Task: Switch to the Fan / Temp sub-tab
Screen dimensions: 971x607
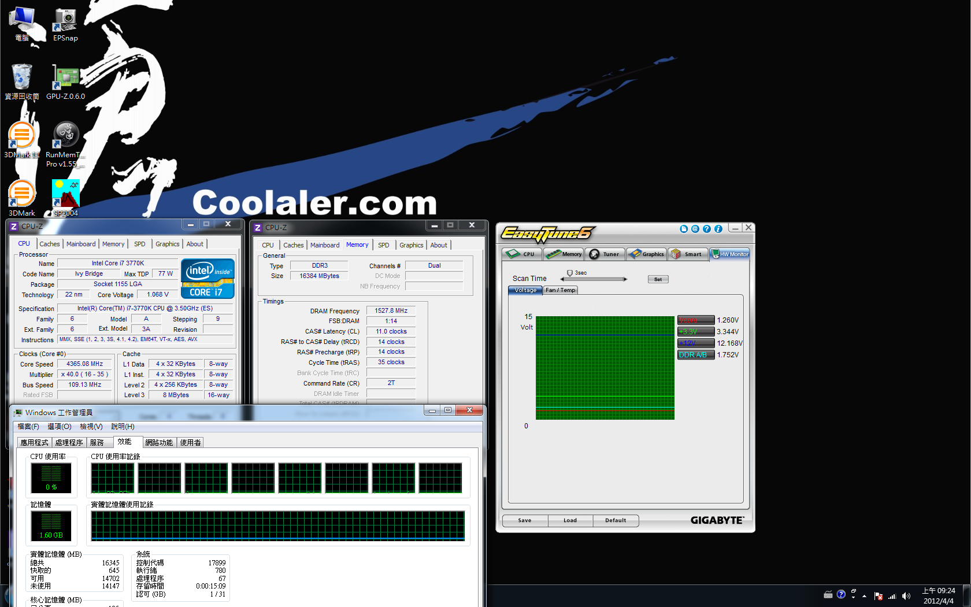Action: (560, 290)
